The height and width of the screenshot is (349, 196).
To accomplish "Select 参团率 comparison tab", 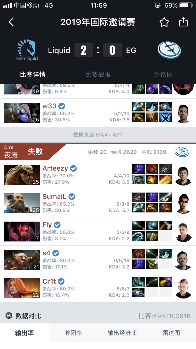I will pos(73,333).
